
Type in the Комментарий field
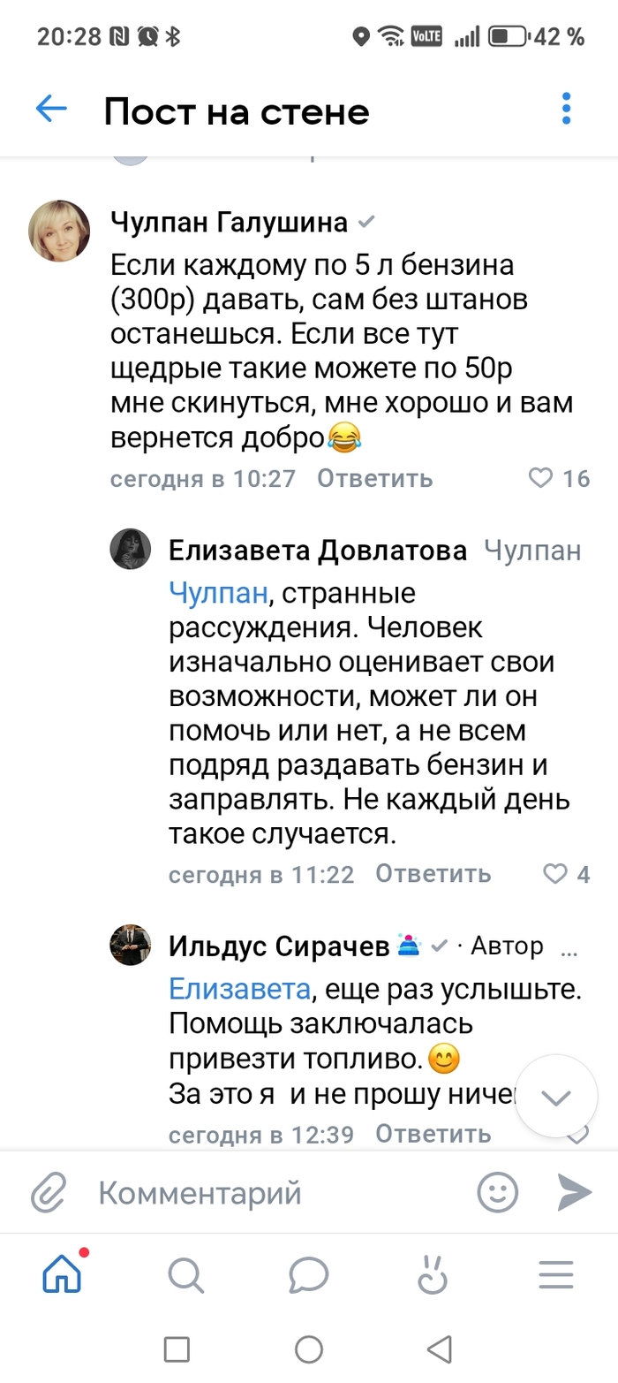[265, 1193]
